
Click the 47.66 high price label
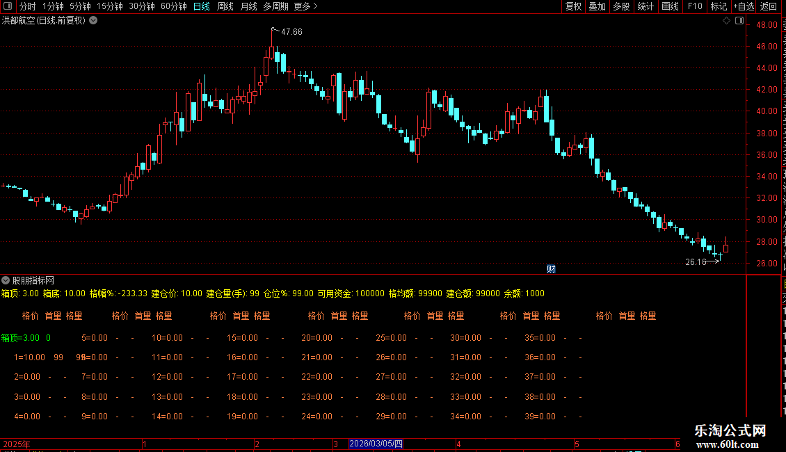tap(291, 32)
